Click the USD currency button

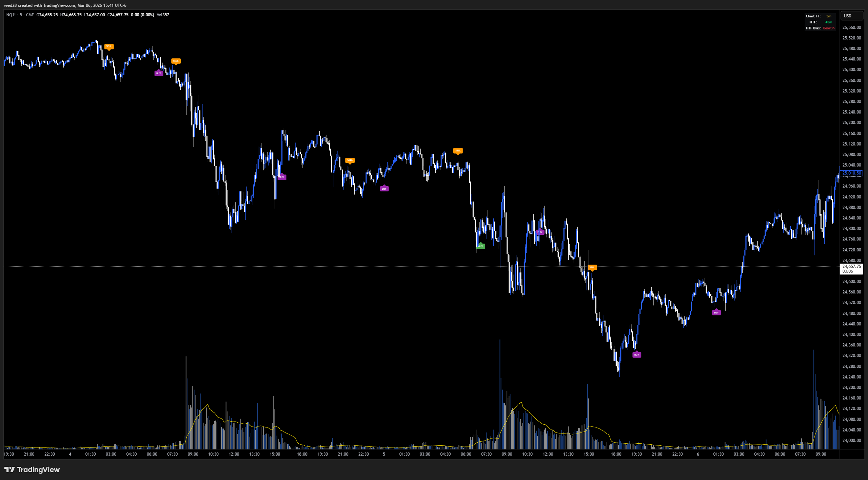pos(851,16)
